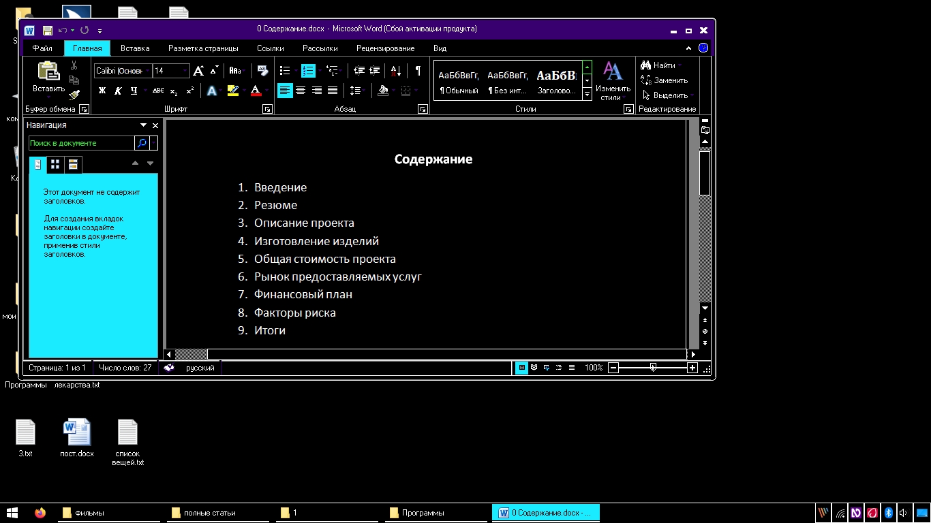Open the Change Case (Aa) dropdown
931x523 pixels.
(235, 71)
